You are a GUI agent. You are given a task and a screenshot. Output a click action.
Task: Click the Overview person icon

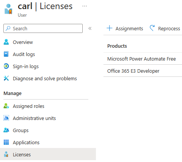coord(6,42)
